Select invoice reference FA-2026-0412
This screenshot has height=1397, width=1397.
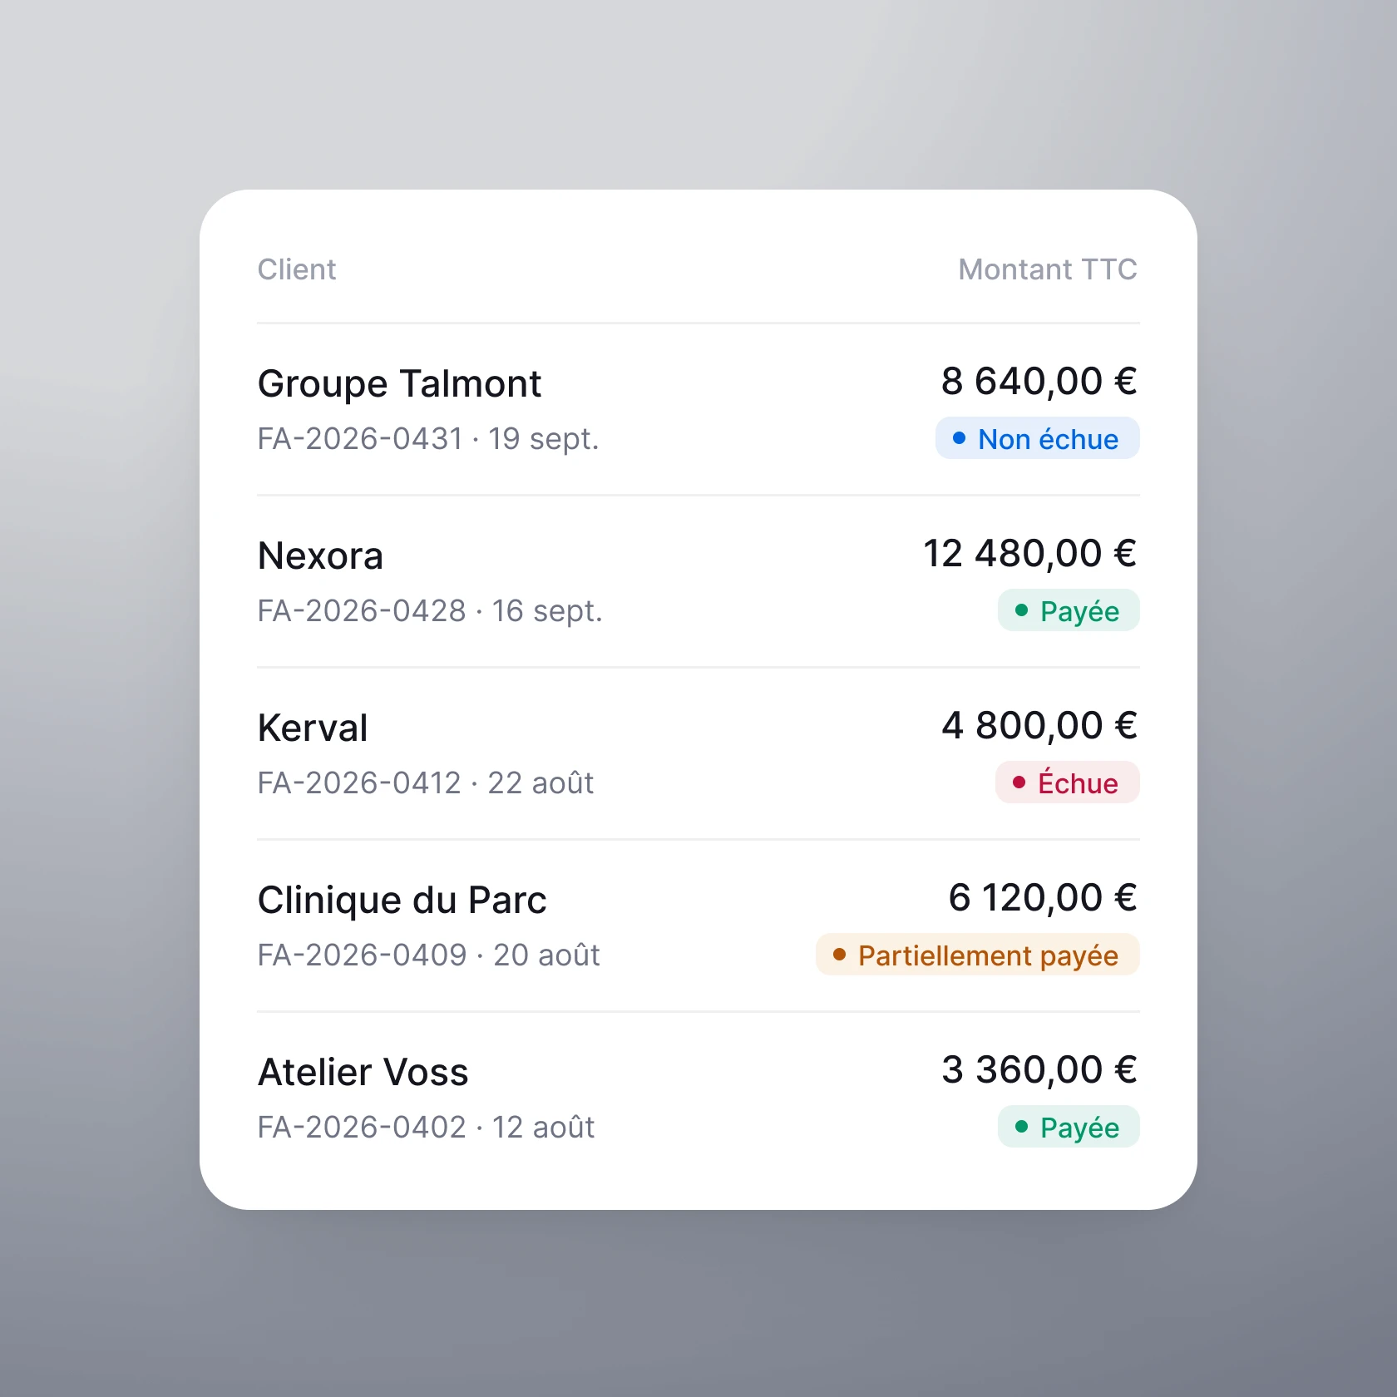[x=359, y=782]
